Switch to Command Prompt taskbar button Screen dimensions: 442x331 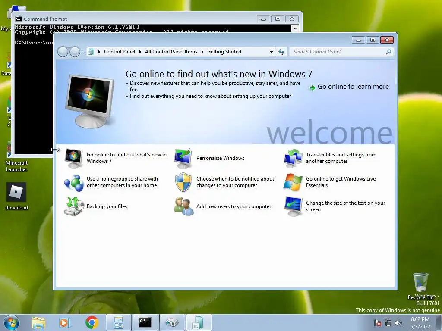click(x=145, y=322)
